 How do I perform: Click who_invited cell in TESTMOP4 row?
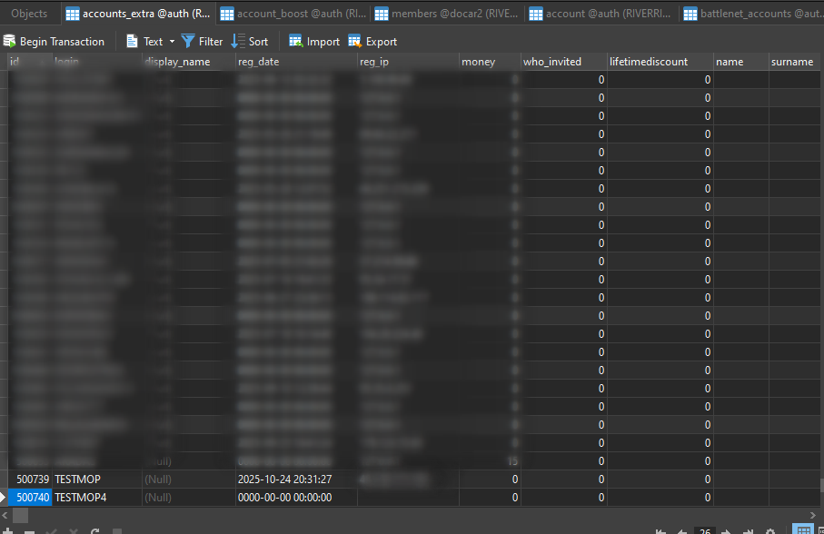[x=564, y=498]
